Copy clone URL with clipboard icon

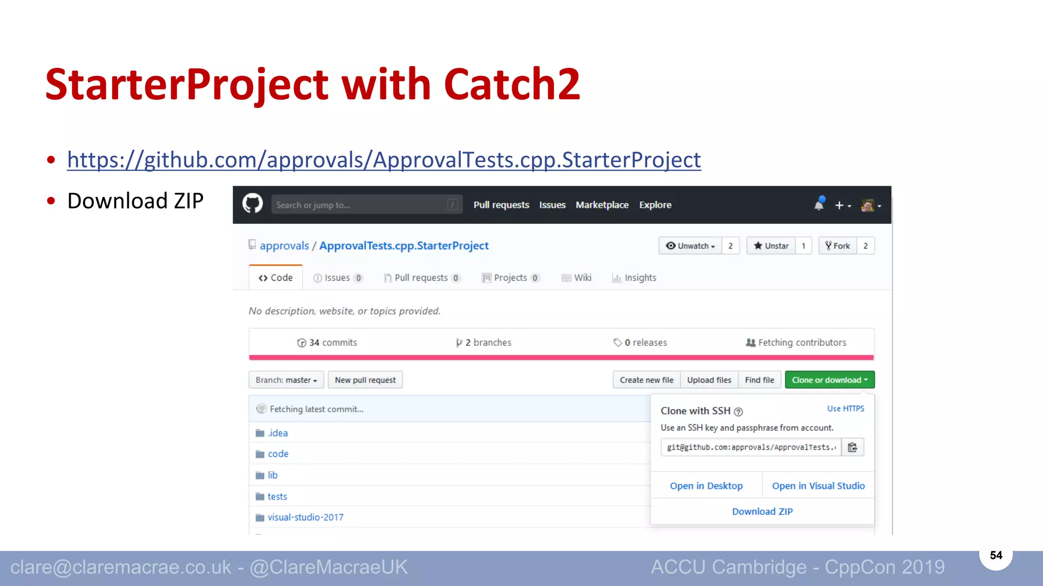click(x=853, y=447)
